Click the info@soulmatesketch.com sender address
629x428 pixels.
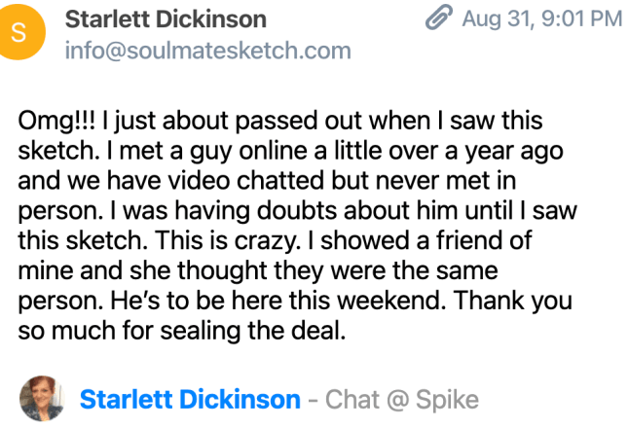click(208, 51)
